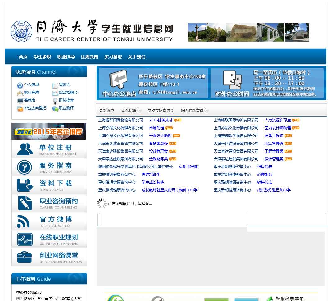Open 销售代表 job link

265,167
